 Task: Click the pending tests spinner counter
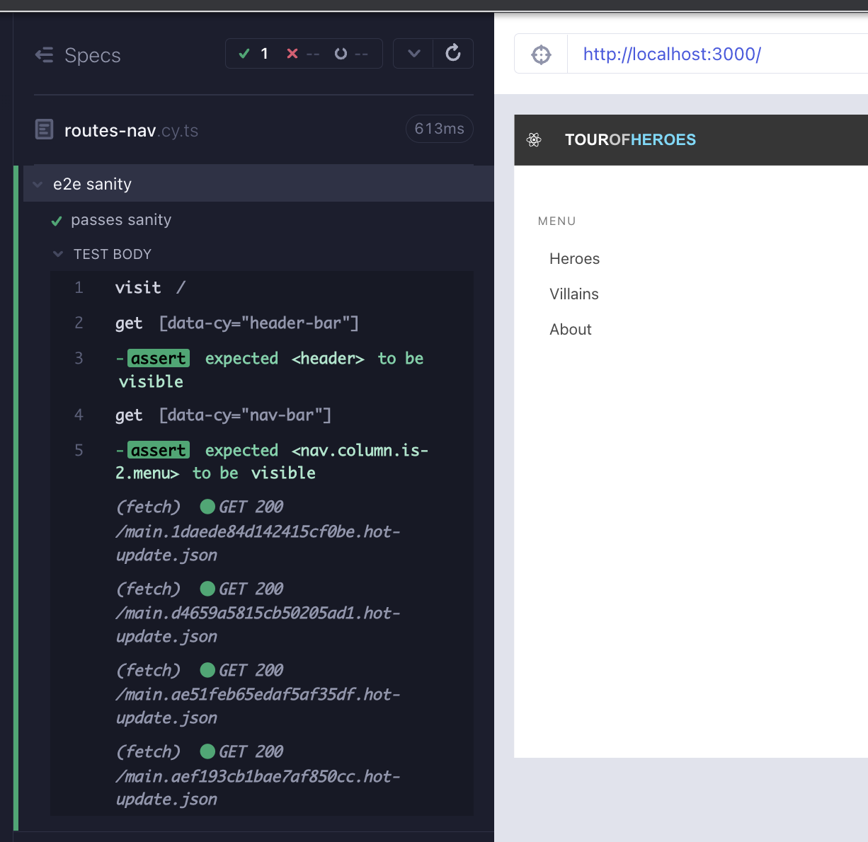coord(351,54)
